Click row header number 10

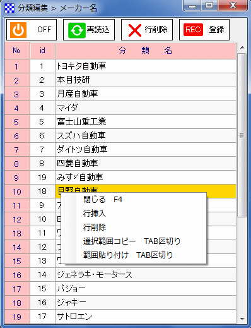tap(17, 191)
